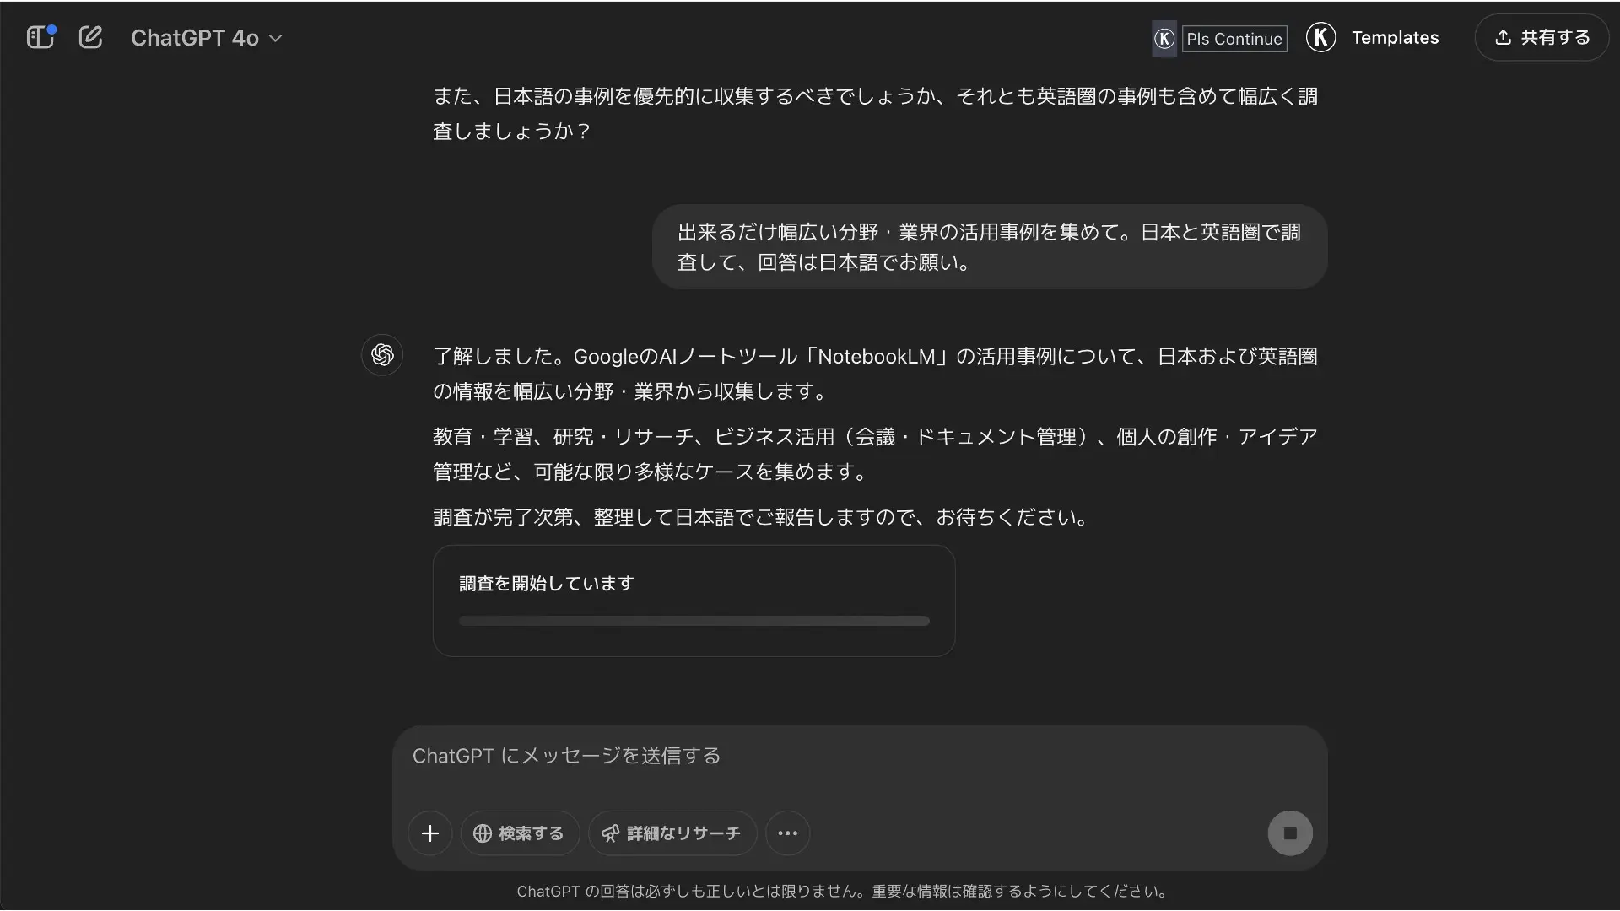The height and width of the screenshot is (911, 1620).
Task: Focus the ChatGPT にメッセージを送信する input
Action: (x=859, y=756)
